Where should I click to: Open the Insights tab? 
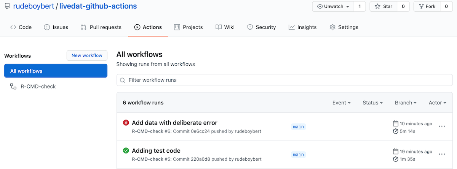(303, 27)
